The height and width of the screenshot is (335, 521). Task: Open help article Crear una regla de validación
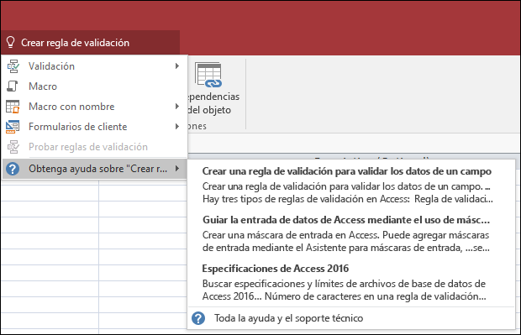(x=347, y=171)
